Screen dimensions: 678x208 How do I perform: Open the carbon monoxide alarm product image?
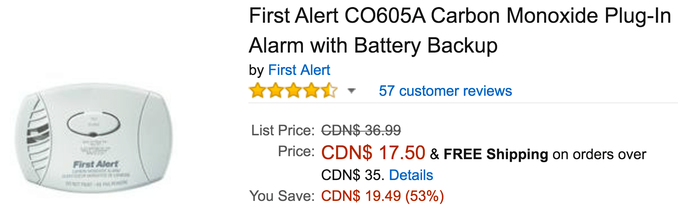(94, 138)
